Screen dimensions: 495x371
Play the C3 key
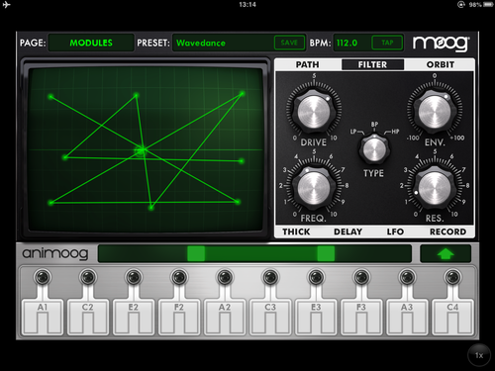(x=270, y=317)
